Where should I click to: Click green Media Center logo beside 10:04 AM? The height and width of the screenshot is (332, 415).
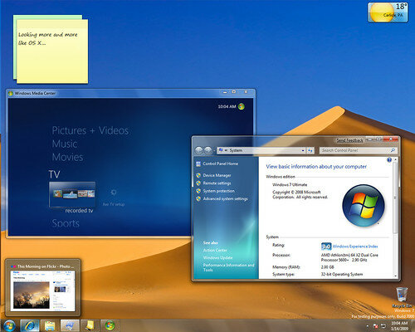click(x=242, y=106)
